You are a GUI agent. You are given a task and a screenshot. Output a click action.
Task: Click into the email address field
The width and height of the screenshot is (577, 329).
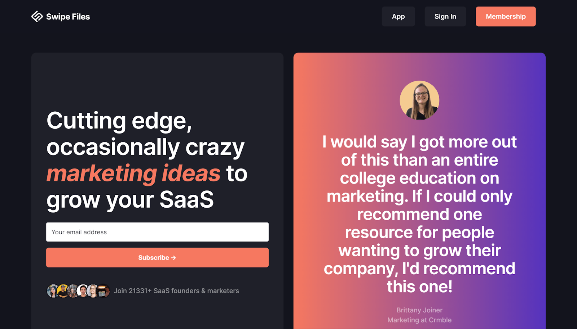click(157, 232)
